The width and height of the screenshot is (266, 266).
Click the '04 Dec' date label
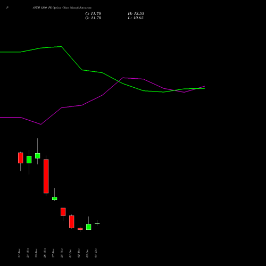pos(96,253)
